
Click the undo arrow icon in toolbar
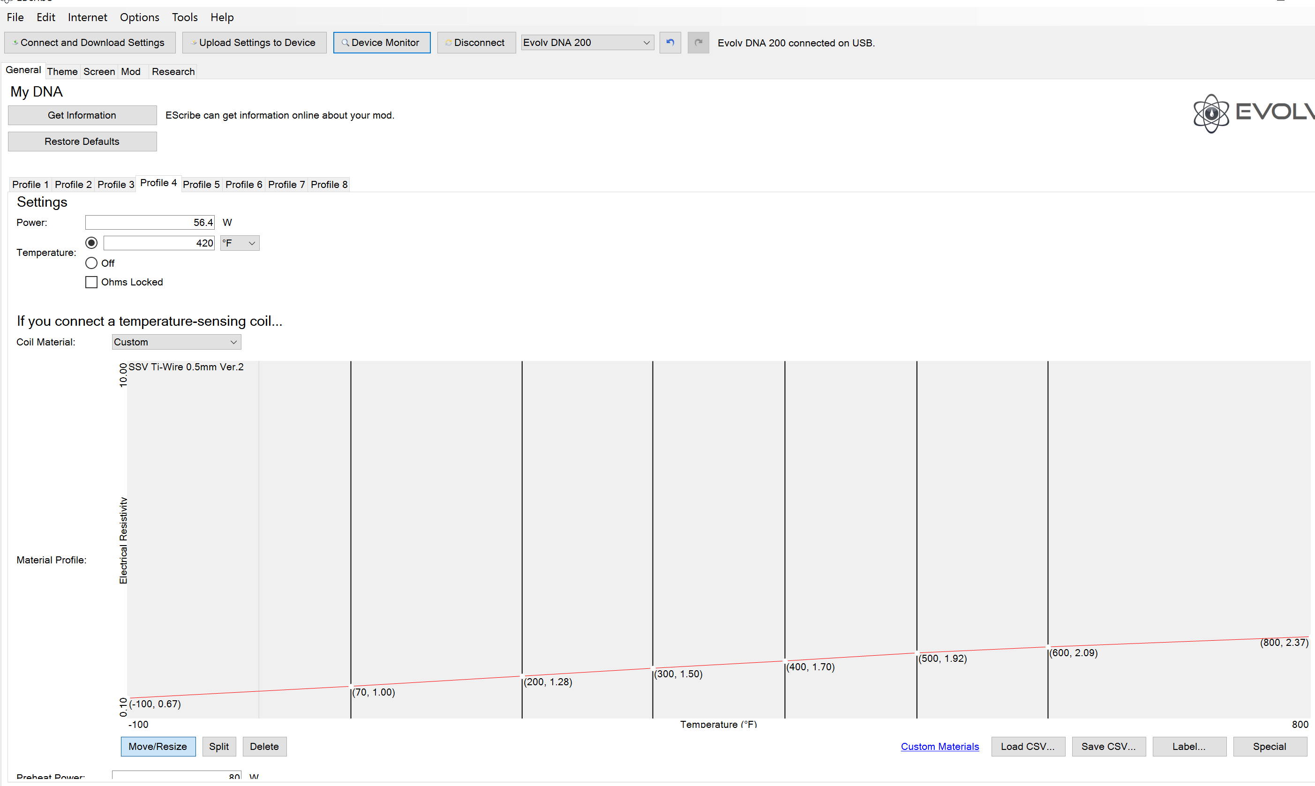[x=670, y=42]
